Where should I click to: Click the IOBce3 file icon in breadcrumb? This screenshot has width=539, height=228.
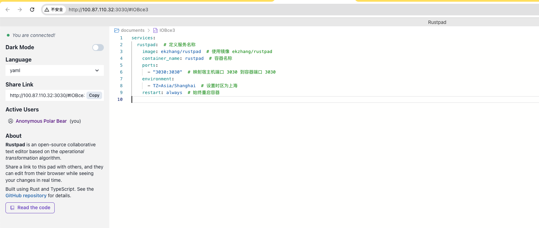155,30
